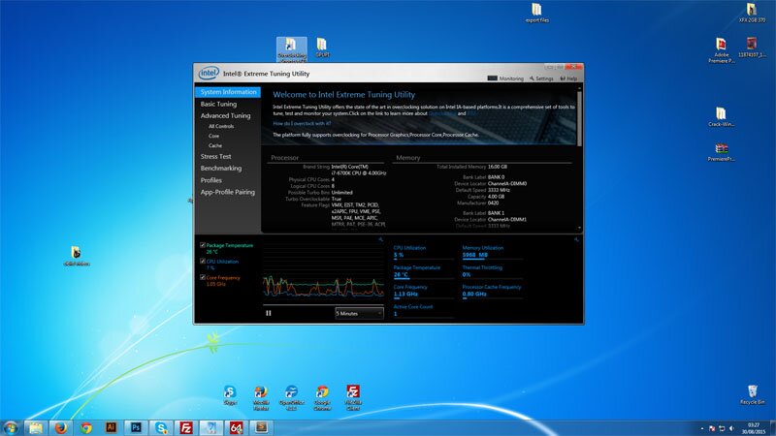Viewport: 776px width, 436px height.
Task: Follow the 'How do I overclock with it?' link
Action: pyautogui.click(x=302, y=124)
